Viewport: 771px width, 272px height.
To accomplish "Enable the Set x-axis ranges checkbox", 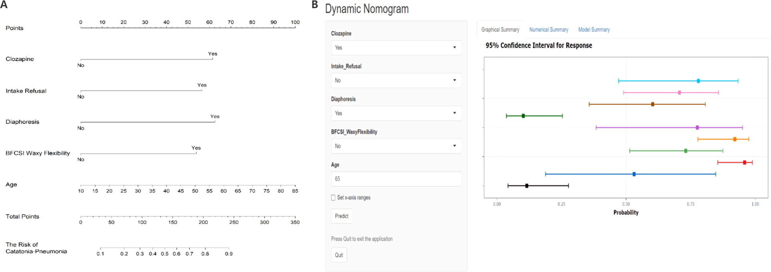I will (333, 198).
